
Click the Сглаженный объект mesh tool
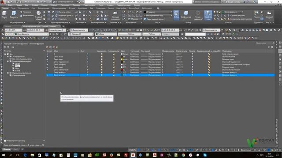38,15
